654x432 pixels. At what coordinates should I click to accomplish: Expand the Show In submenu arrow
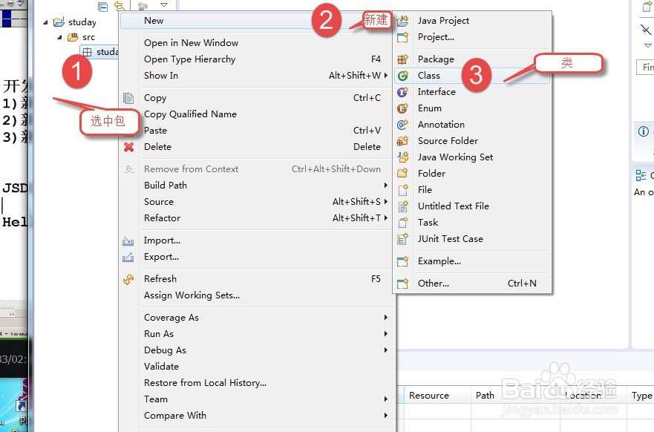pos(386,76)
